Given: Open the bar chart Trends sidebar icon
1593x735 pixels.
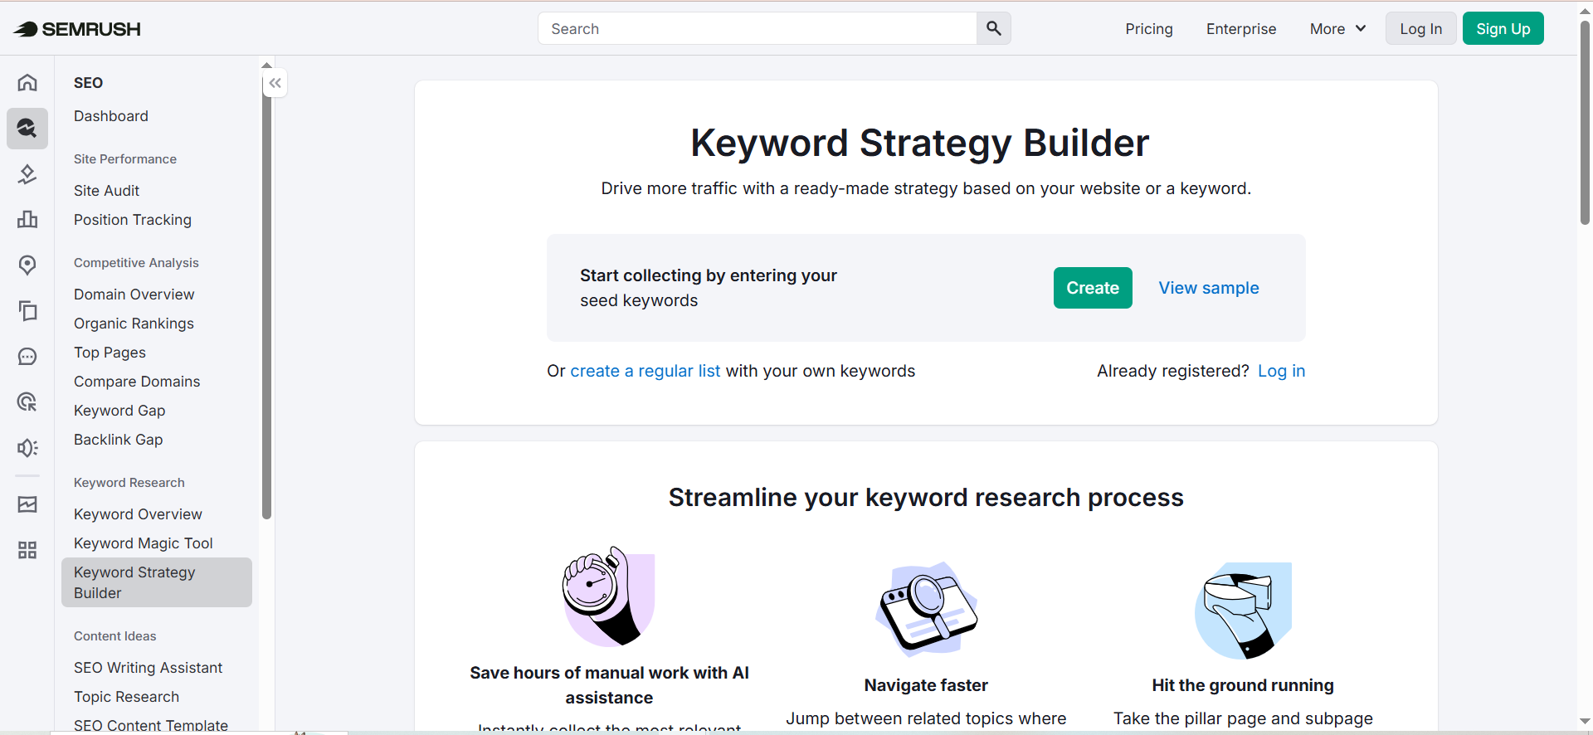Looking at the screenshot, I should click(27, 219).
